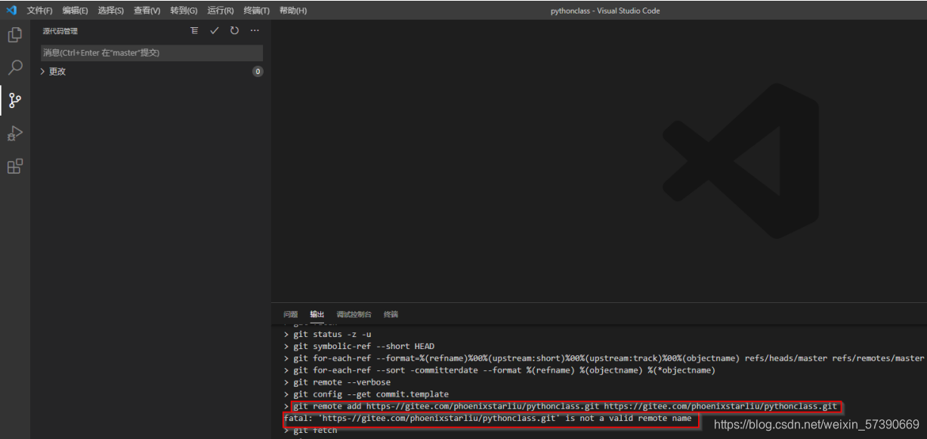Viewport: 927px width, 439px height.
Task: Open the 运行(R) menu
Action: [x=221, y=11]
